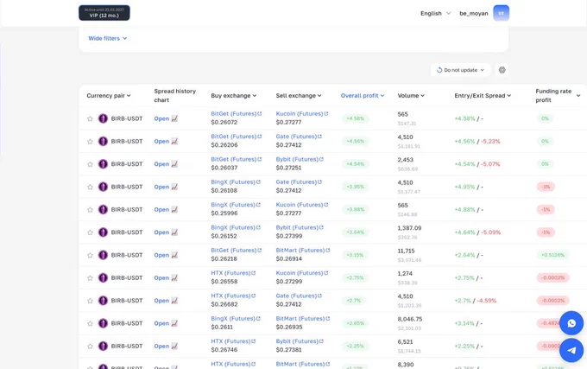Star the BIRB-USDT row selling on Kucoin at $0.27277 from BitGet

coord(90,118)
